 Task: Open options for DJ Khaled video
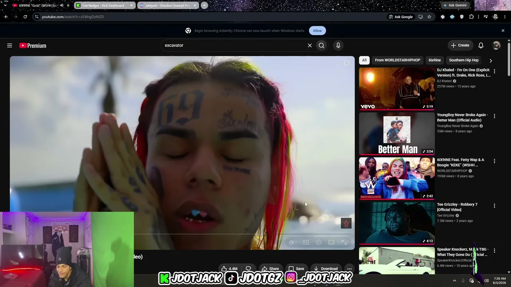[494, 71]
